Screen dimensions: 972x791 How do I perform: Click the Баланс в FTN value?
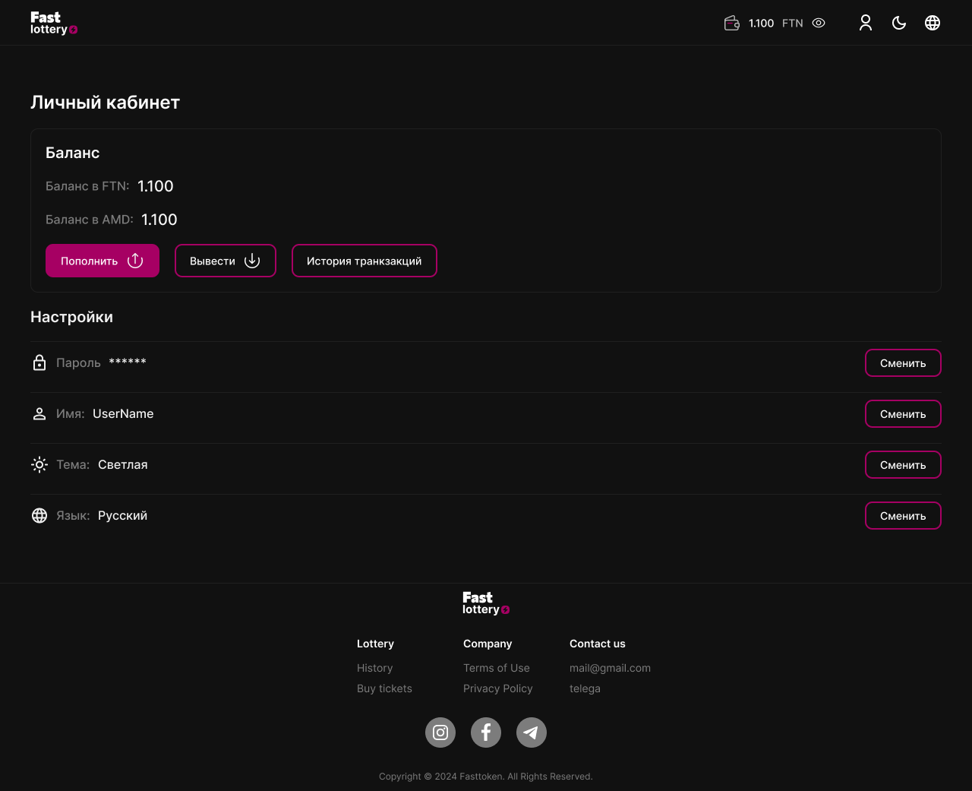(156, 186)
